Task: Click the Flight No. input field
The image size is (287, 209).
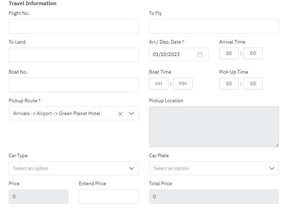Action: (x=73, y=26)
